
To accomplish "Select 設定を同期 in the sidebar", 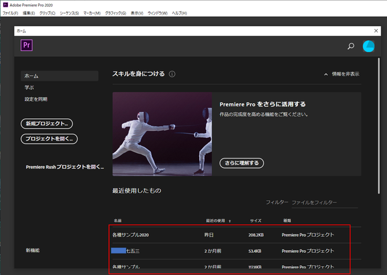I will point(36,99).
